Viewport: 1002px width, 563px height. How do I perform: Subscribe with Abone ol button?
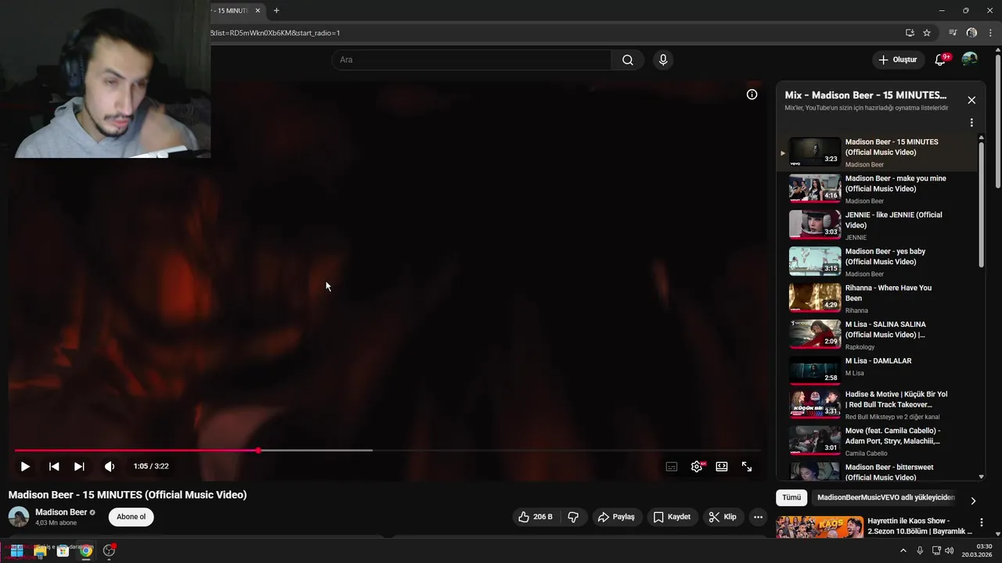pyautogui.click(x=131, y=517)
